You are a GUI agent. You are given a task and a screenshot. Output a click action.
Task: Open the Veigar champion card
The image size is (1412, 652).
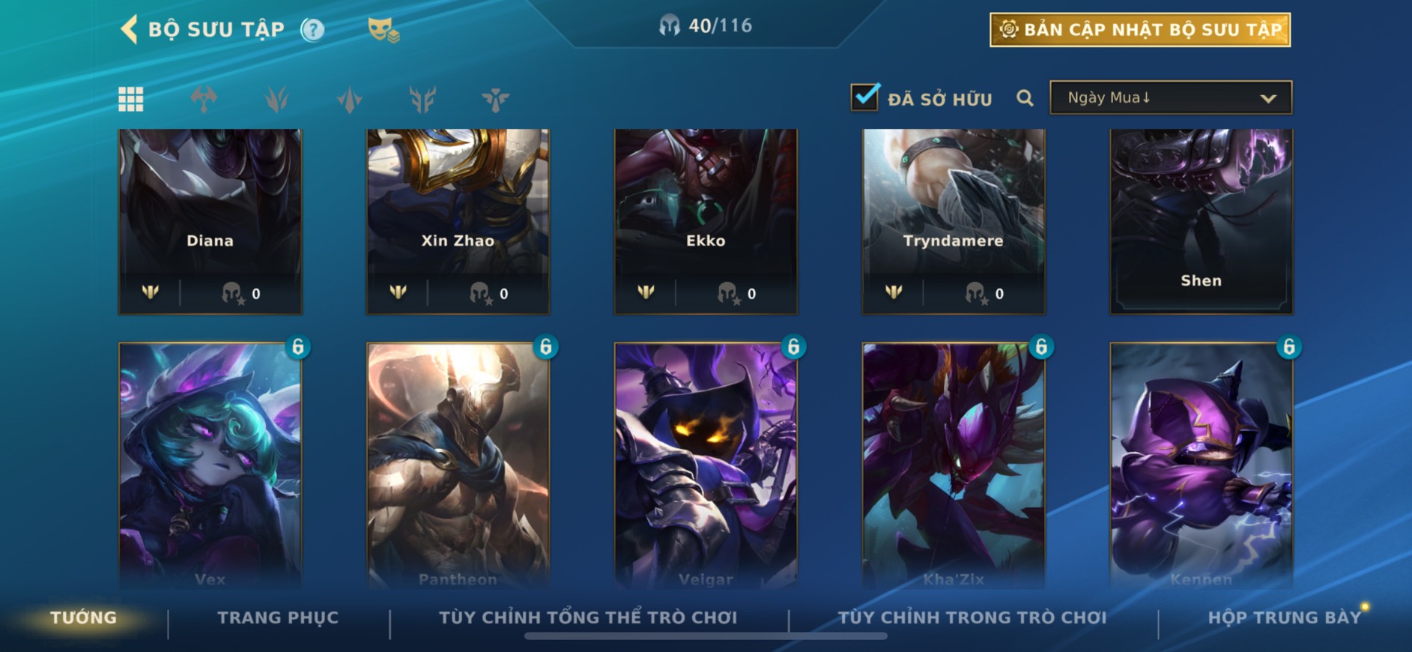(x=706, y=465)
